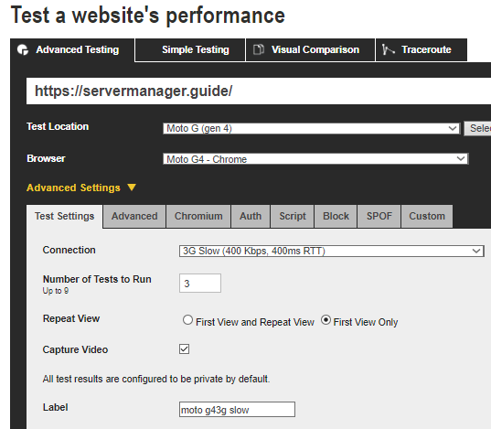The image size is (491, 429).
Task: Select the Advanced Testing tab
Action: pos(72,50)
